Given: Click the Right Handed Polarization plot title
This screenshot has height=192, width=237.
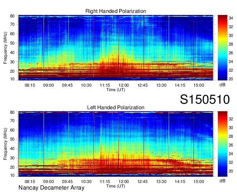Looking at the screenshot, I should click(x=116, y=11).
